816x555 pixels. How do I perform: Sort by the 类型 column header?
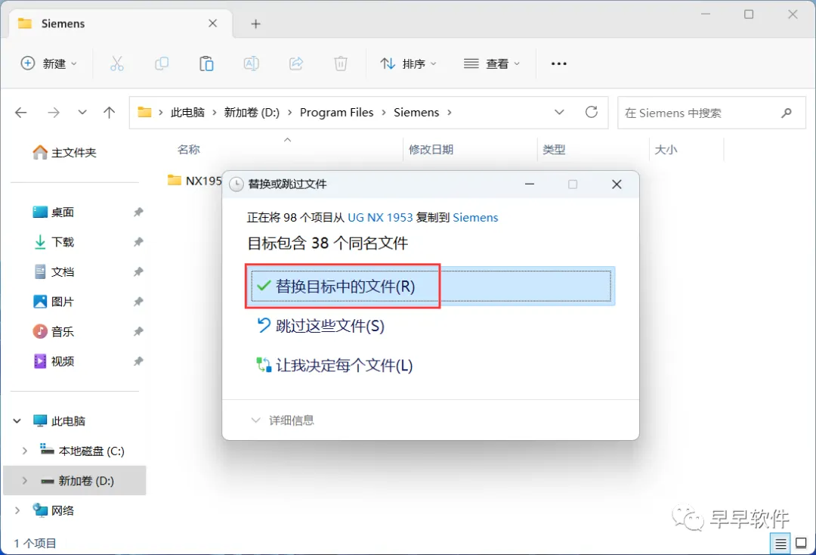[554, 150]
